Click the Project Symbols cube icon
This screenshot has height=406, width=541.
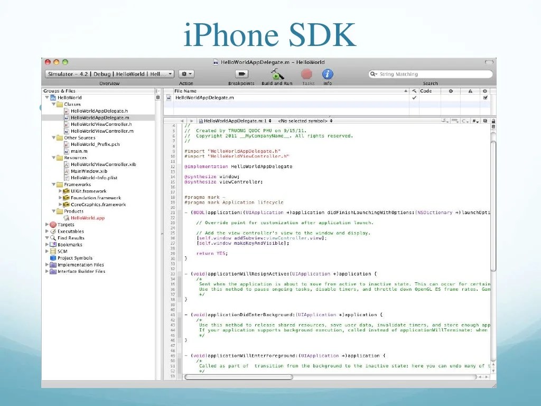coord(53,258)
